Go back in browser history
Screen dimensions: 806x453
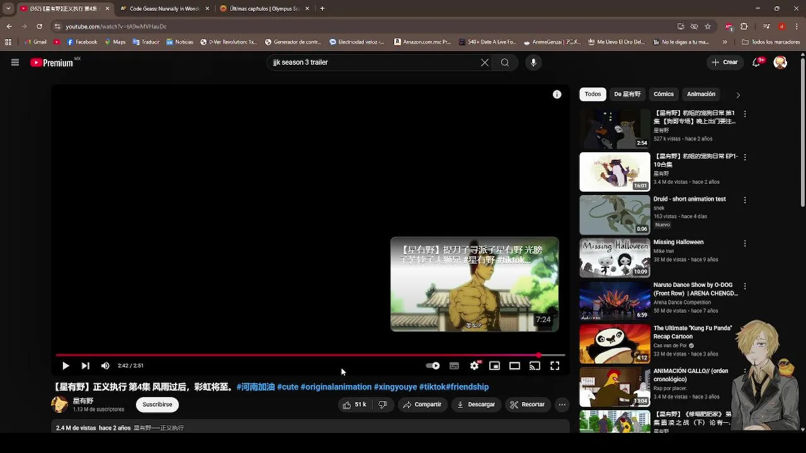9,26
